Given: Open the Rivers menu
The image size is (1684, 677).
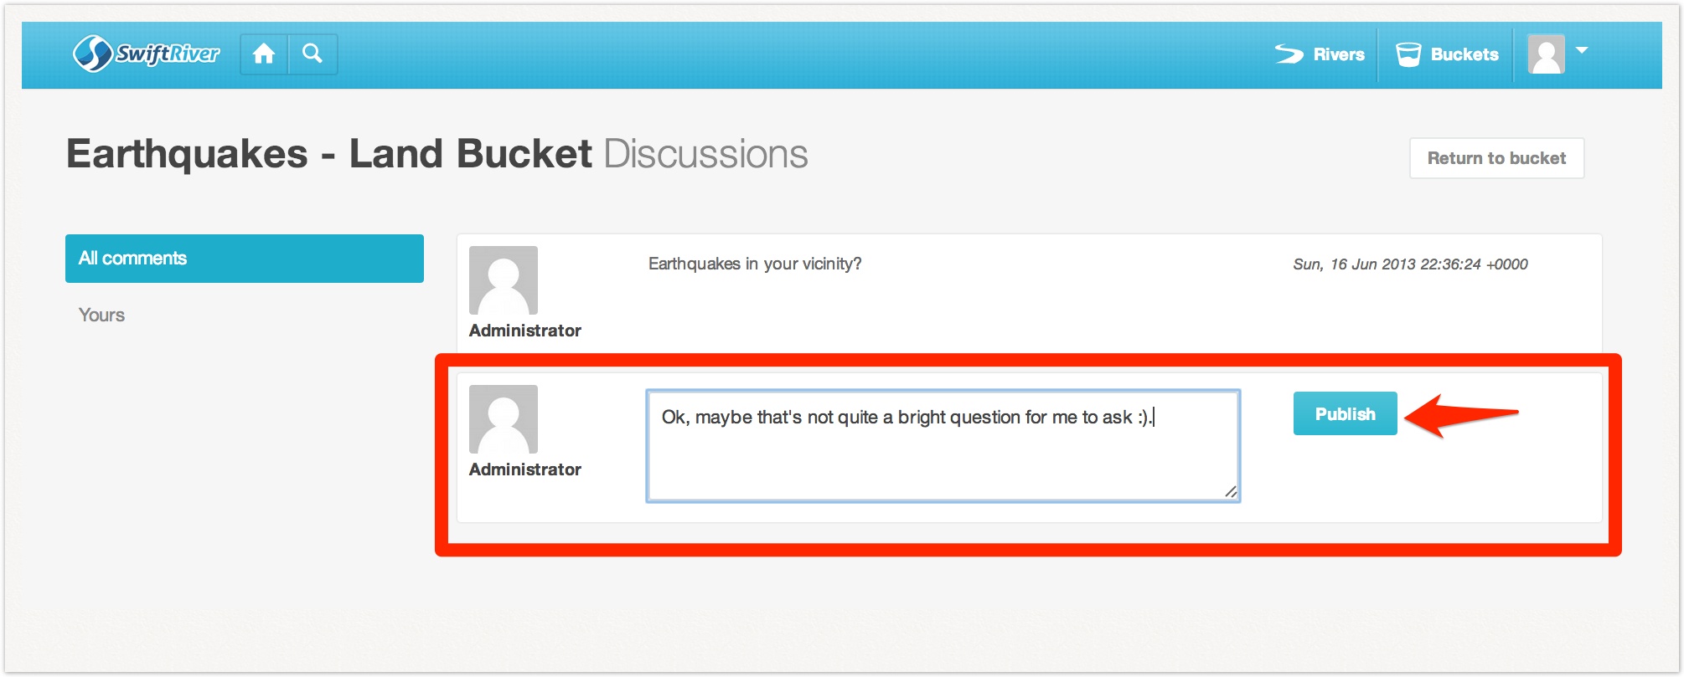Looking at the screenshot, I should (1338, 54).
